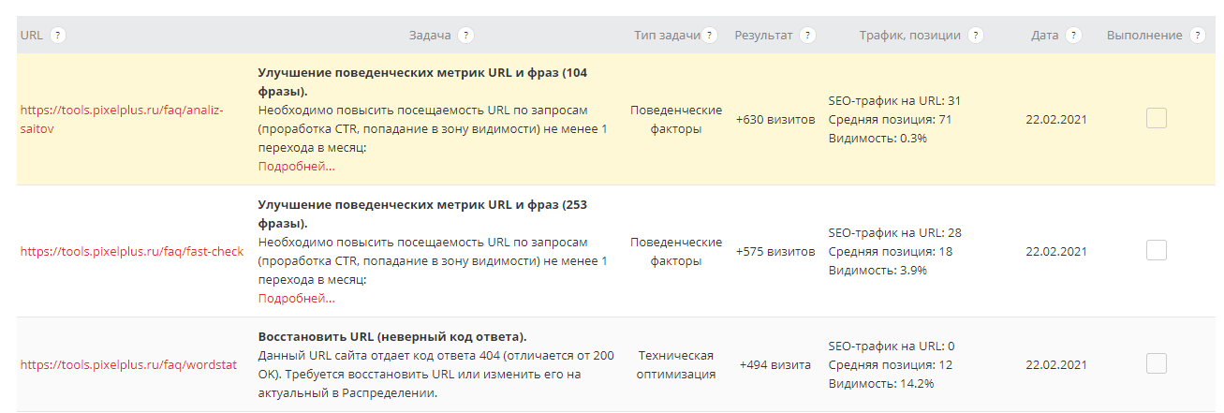The height and width of the screenshot is (413, 1224).
Task: Sort by the Тип задачи column header
Action: (x=667, y=35)
